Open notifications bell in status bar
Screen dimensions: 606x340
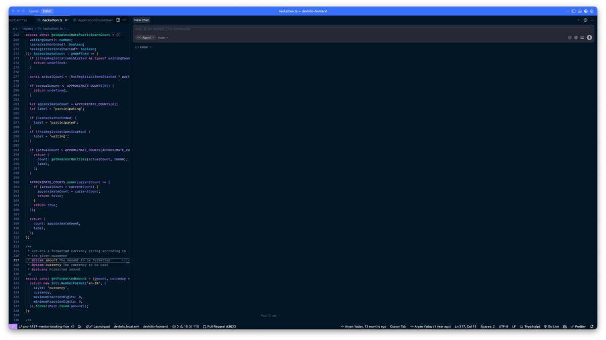click(592, 326)
